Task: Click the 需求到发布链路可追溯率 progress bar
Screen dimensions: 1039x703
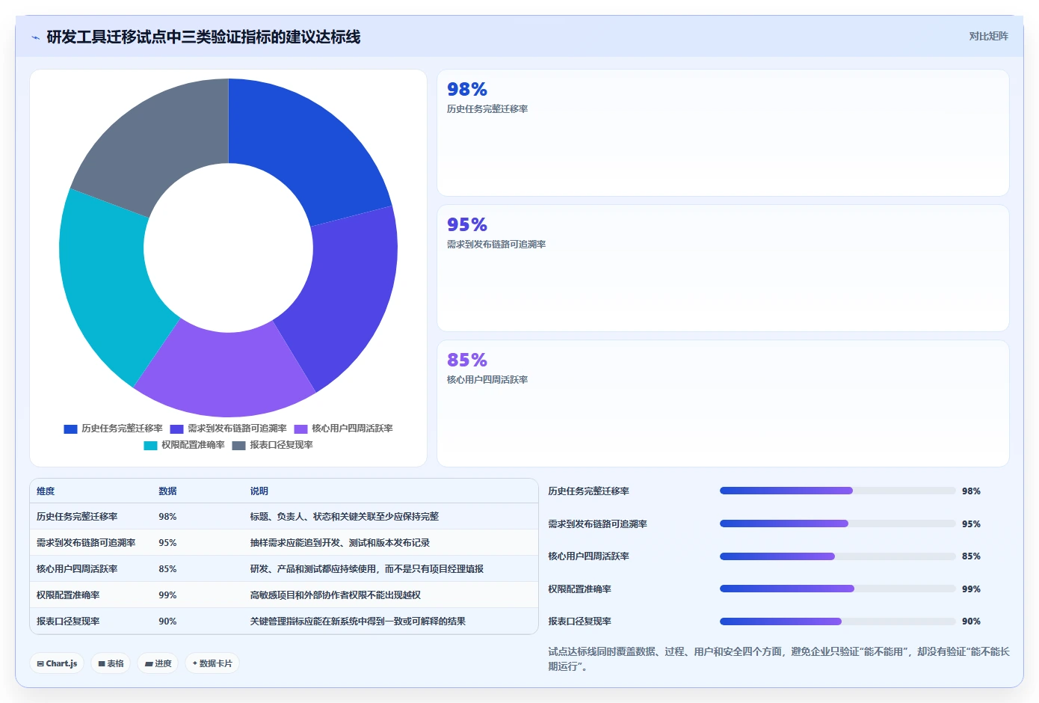Action: [x=837, y=524]
